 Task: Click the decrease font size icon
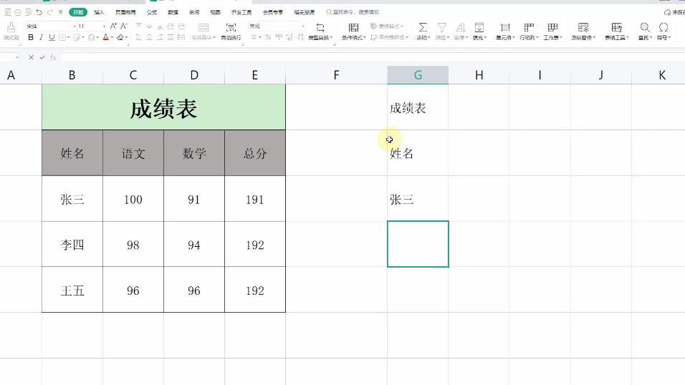tap(124, 26)
